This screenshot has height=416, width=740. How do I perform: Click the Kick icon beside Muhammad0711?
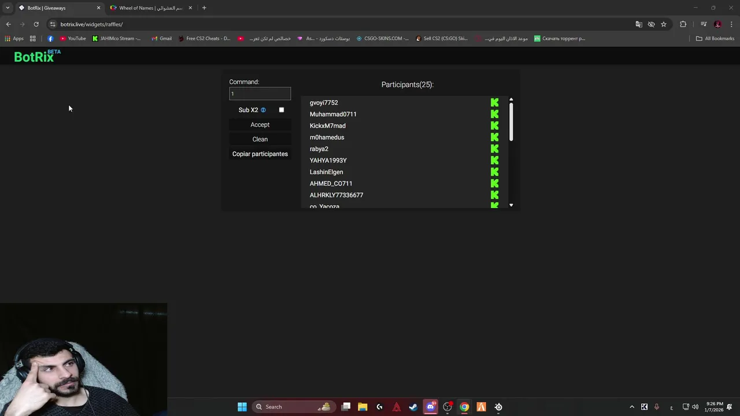[495, 114]
